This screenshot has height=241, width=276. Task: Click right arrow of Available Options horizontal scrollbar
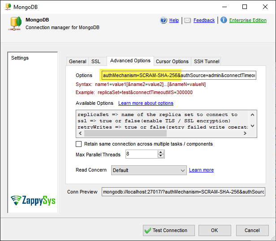pos(245,133)
